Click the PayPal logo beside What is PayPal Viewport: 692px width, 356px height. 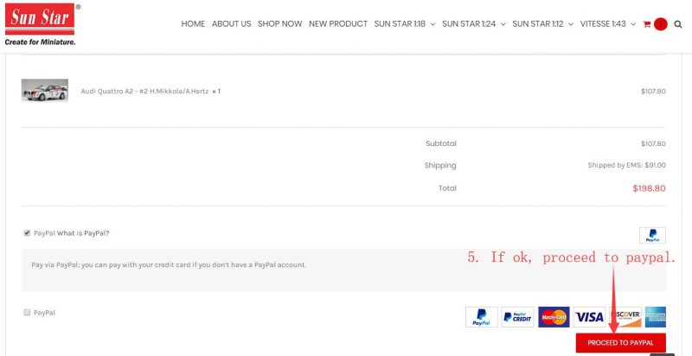[652, 235]
